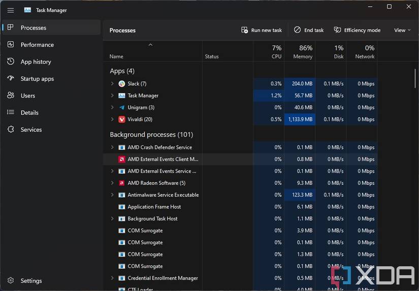Select the Application Frame Host row text

154,207
